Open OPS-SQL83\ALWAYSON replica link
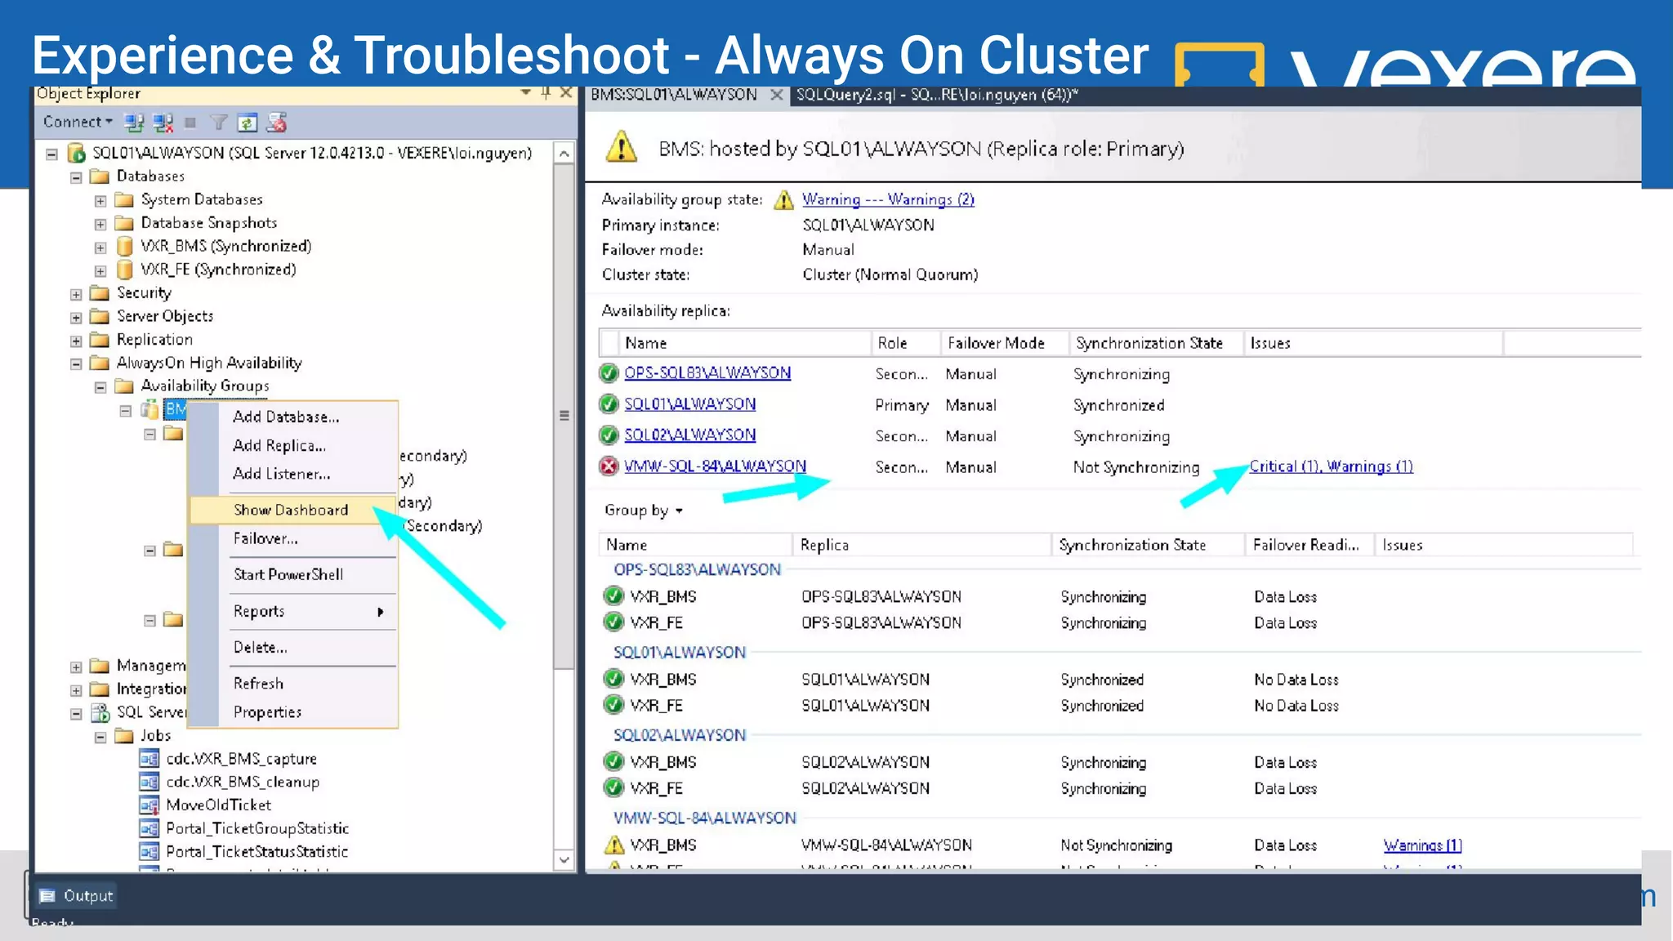This screenshot has width=1673, height=941. (x=707, y=373)
